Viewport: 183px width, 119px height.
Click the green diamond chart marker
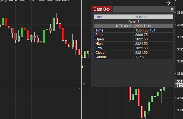coord(82,67)
